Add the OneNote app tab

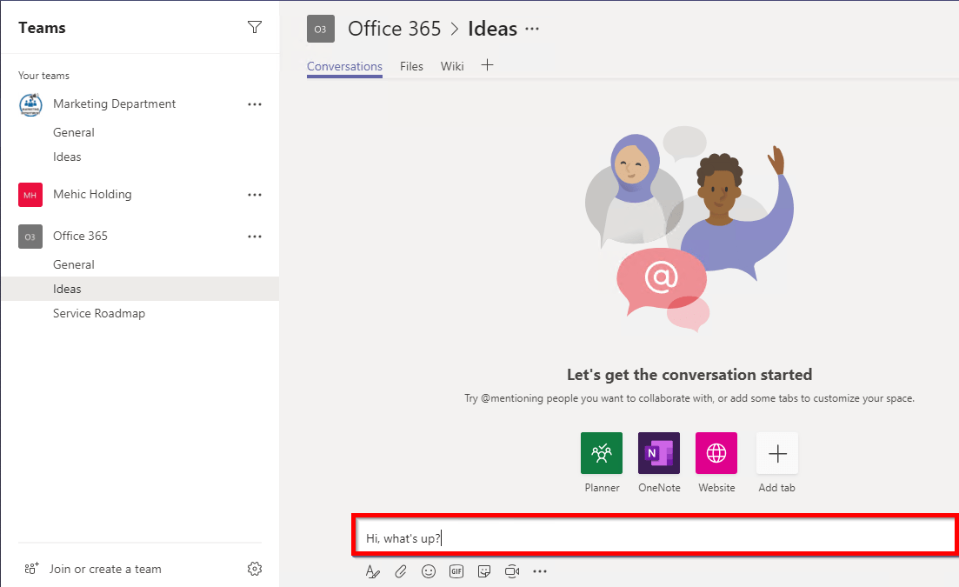(x=659, y=453)
